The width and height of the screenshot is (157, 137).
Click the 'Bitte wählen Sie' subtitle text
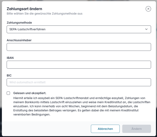tap(44, 14)
